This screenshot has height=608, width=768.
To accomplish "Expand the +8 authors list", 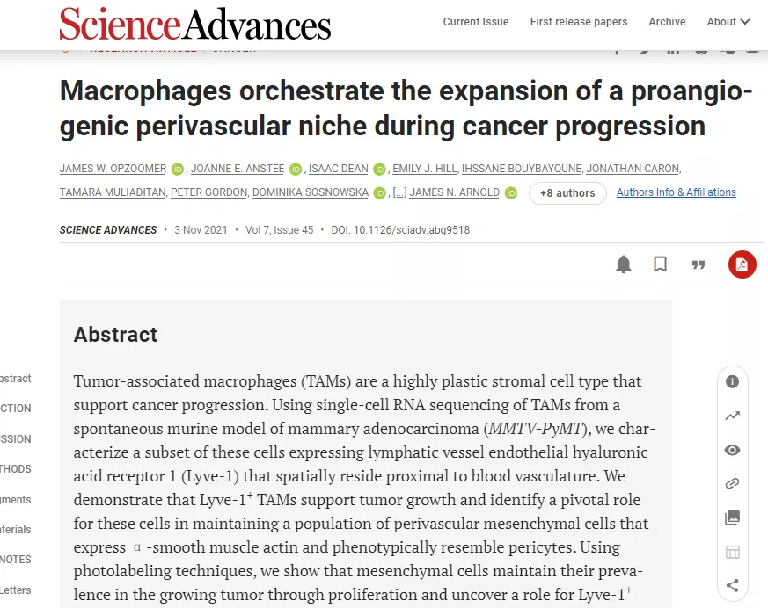I will 567,193.
